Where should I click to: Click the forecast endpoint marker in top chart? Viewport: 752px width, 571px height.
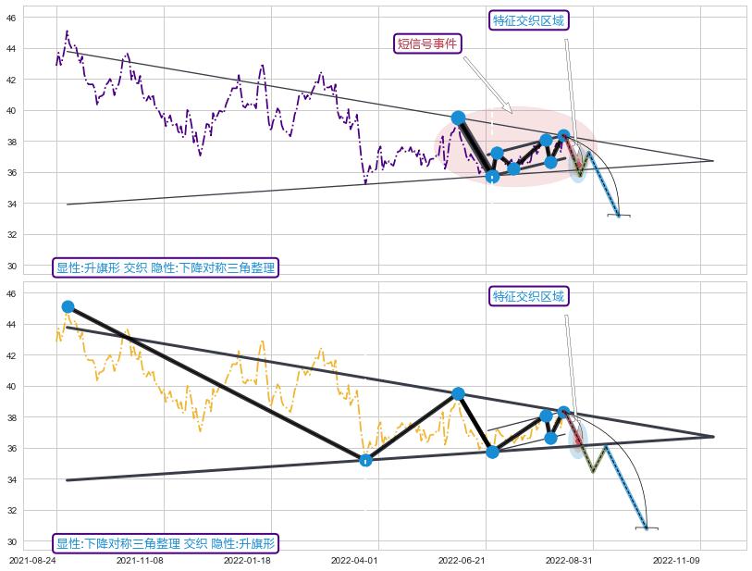pos(619,216)
